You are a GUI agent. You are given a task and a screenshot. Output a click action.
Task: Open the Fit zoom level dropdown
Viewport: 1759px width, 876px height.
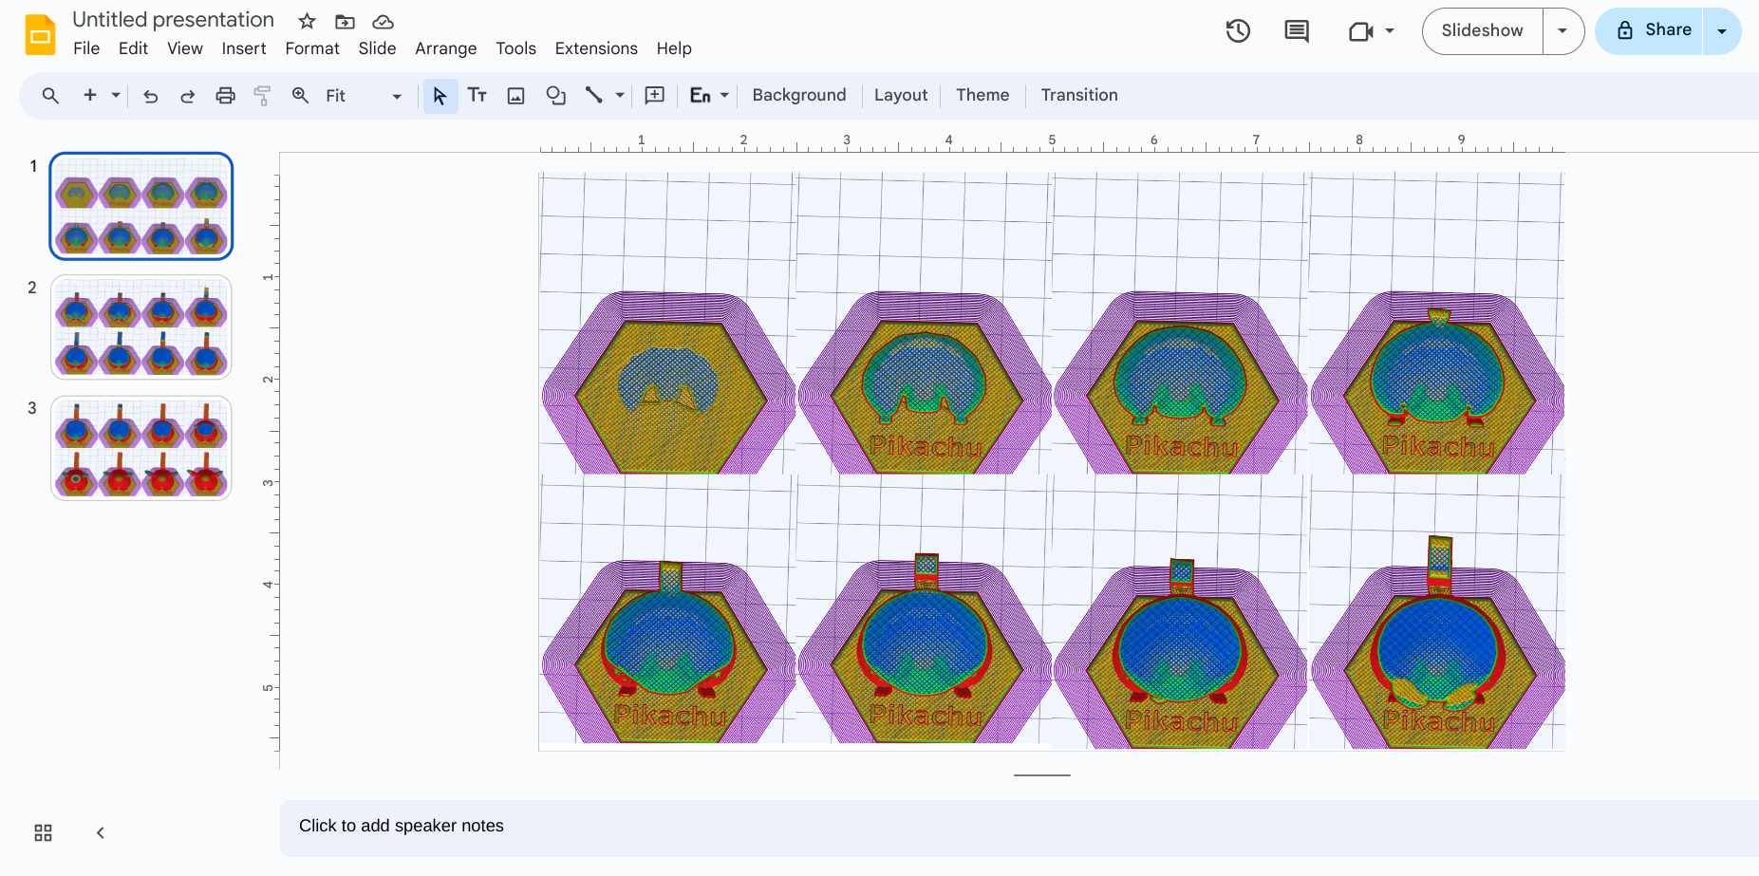tap(363, 96)
